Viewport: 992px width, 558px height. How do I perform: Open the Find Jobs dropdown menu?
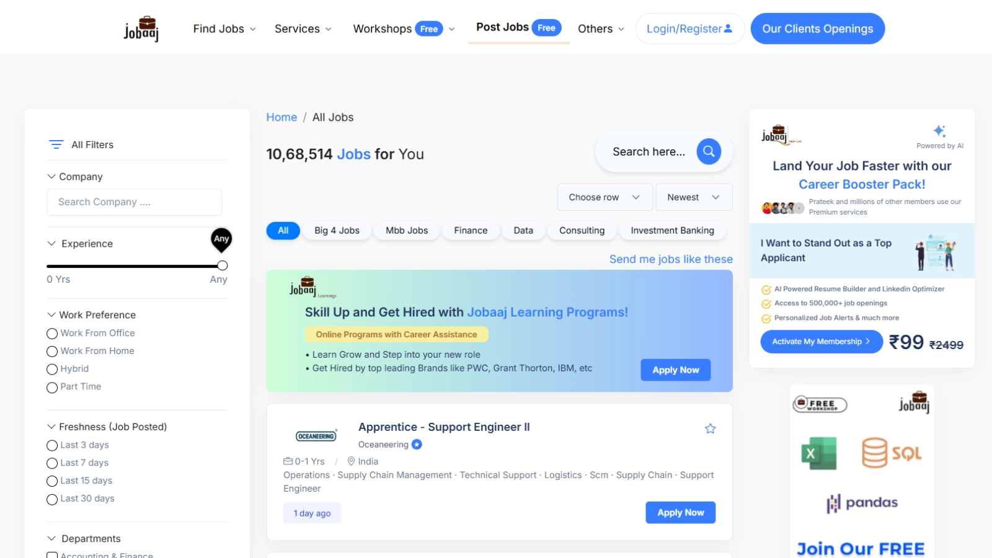pos(224,29)
